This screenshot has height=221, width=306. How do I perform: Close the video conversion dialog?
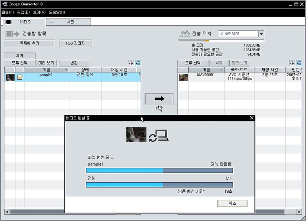(x=252, y=118)
